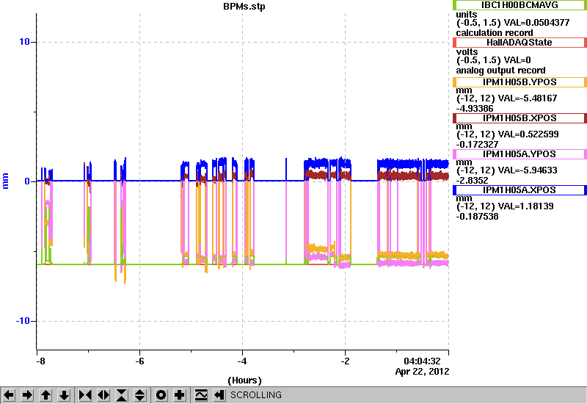
Task: Click the 'volts' units label under HallADAQState
Action: (467, 51)
